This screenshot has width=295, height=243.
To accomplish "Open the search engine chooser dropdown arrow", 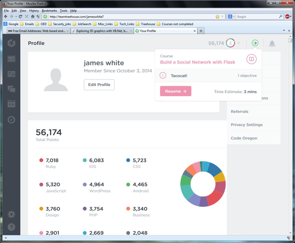I will pyautogui.click(x=234, y=16).
